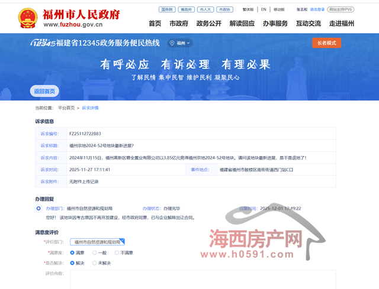The image size is (379, 289).
Task: Open the 评价部门 department dropdown
Action: click(97, 242)
